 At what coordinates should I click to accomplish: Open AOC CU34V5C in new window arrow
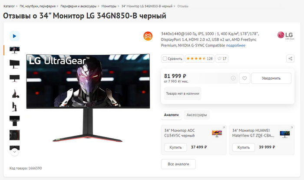pos(224,127)
